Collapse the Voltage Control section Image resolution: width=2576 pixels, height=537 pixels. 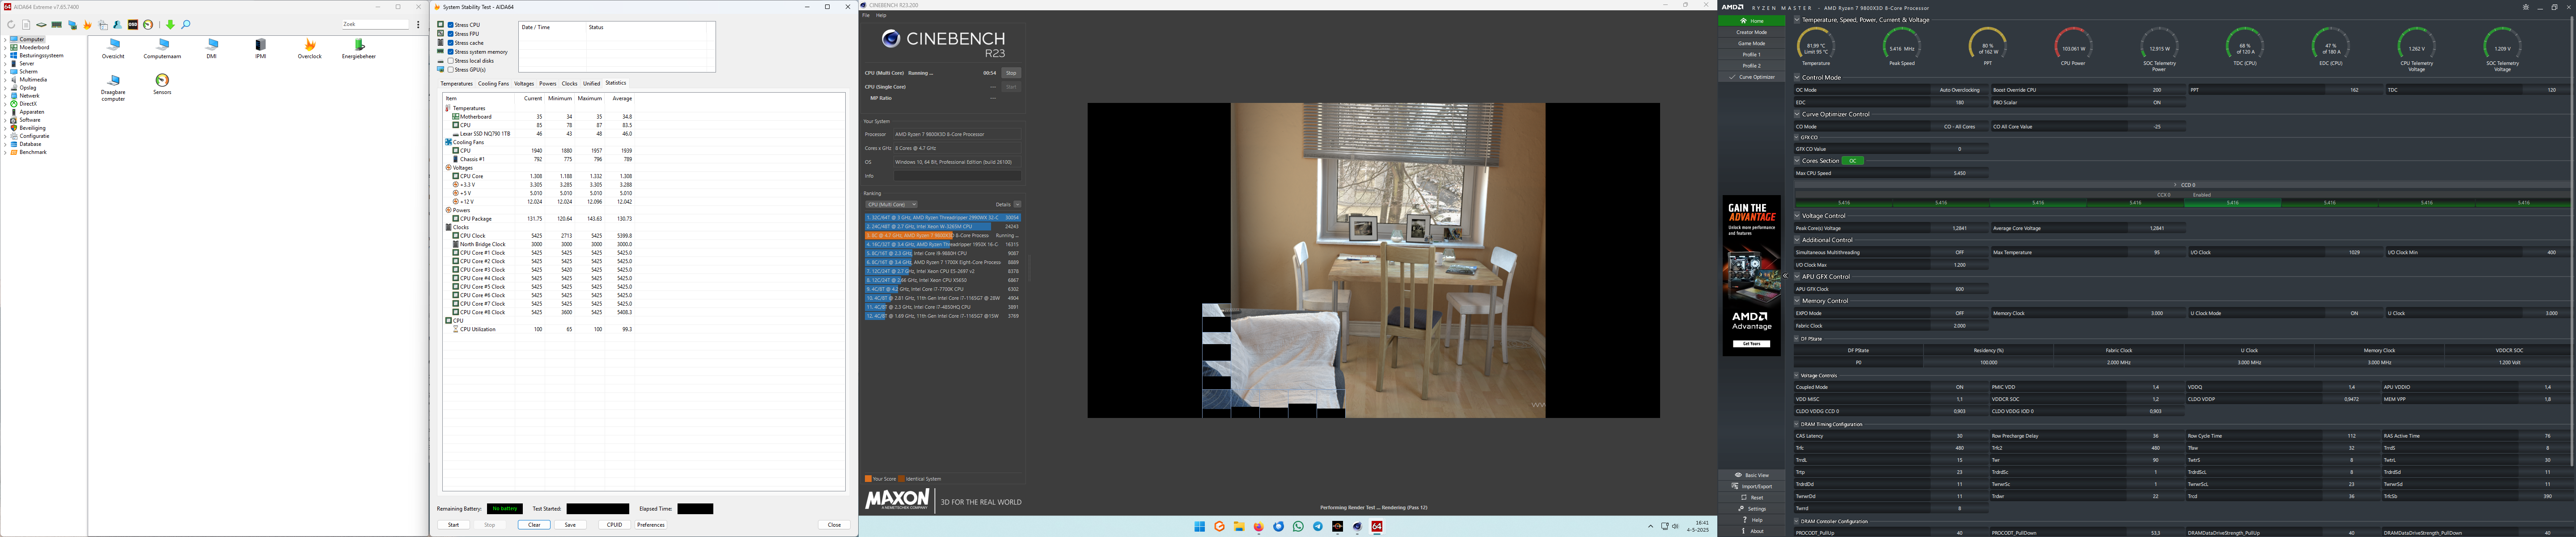pos(1797,216)
